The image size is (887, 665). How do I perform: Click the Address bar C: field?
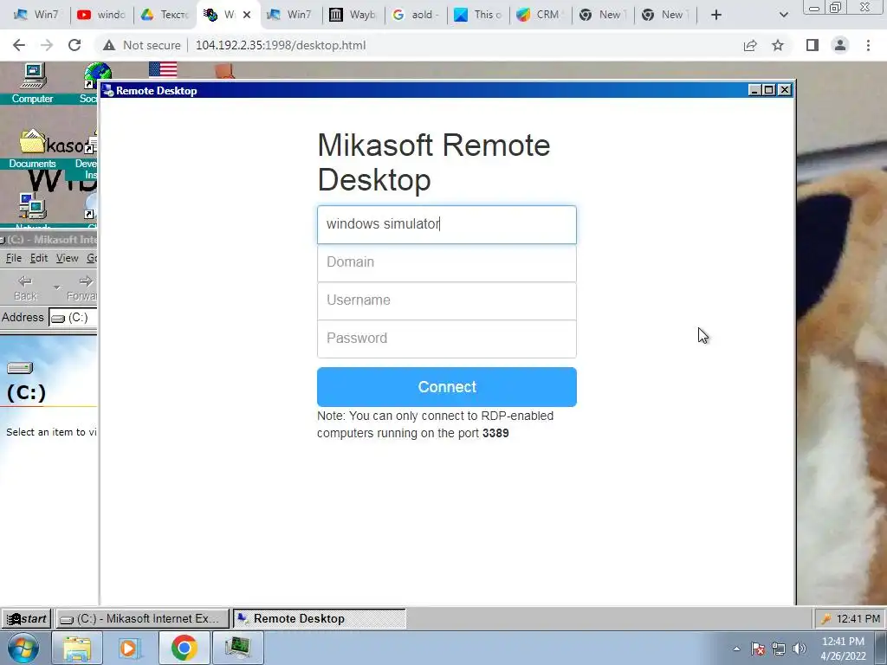[74, 318]
